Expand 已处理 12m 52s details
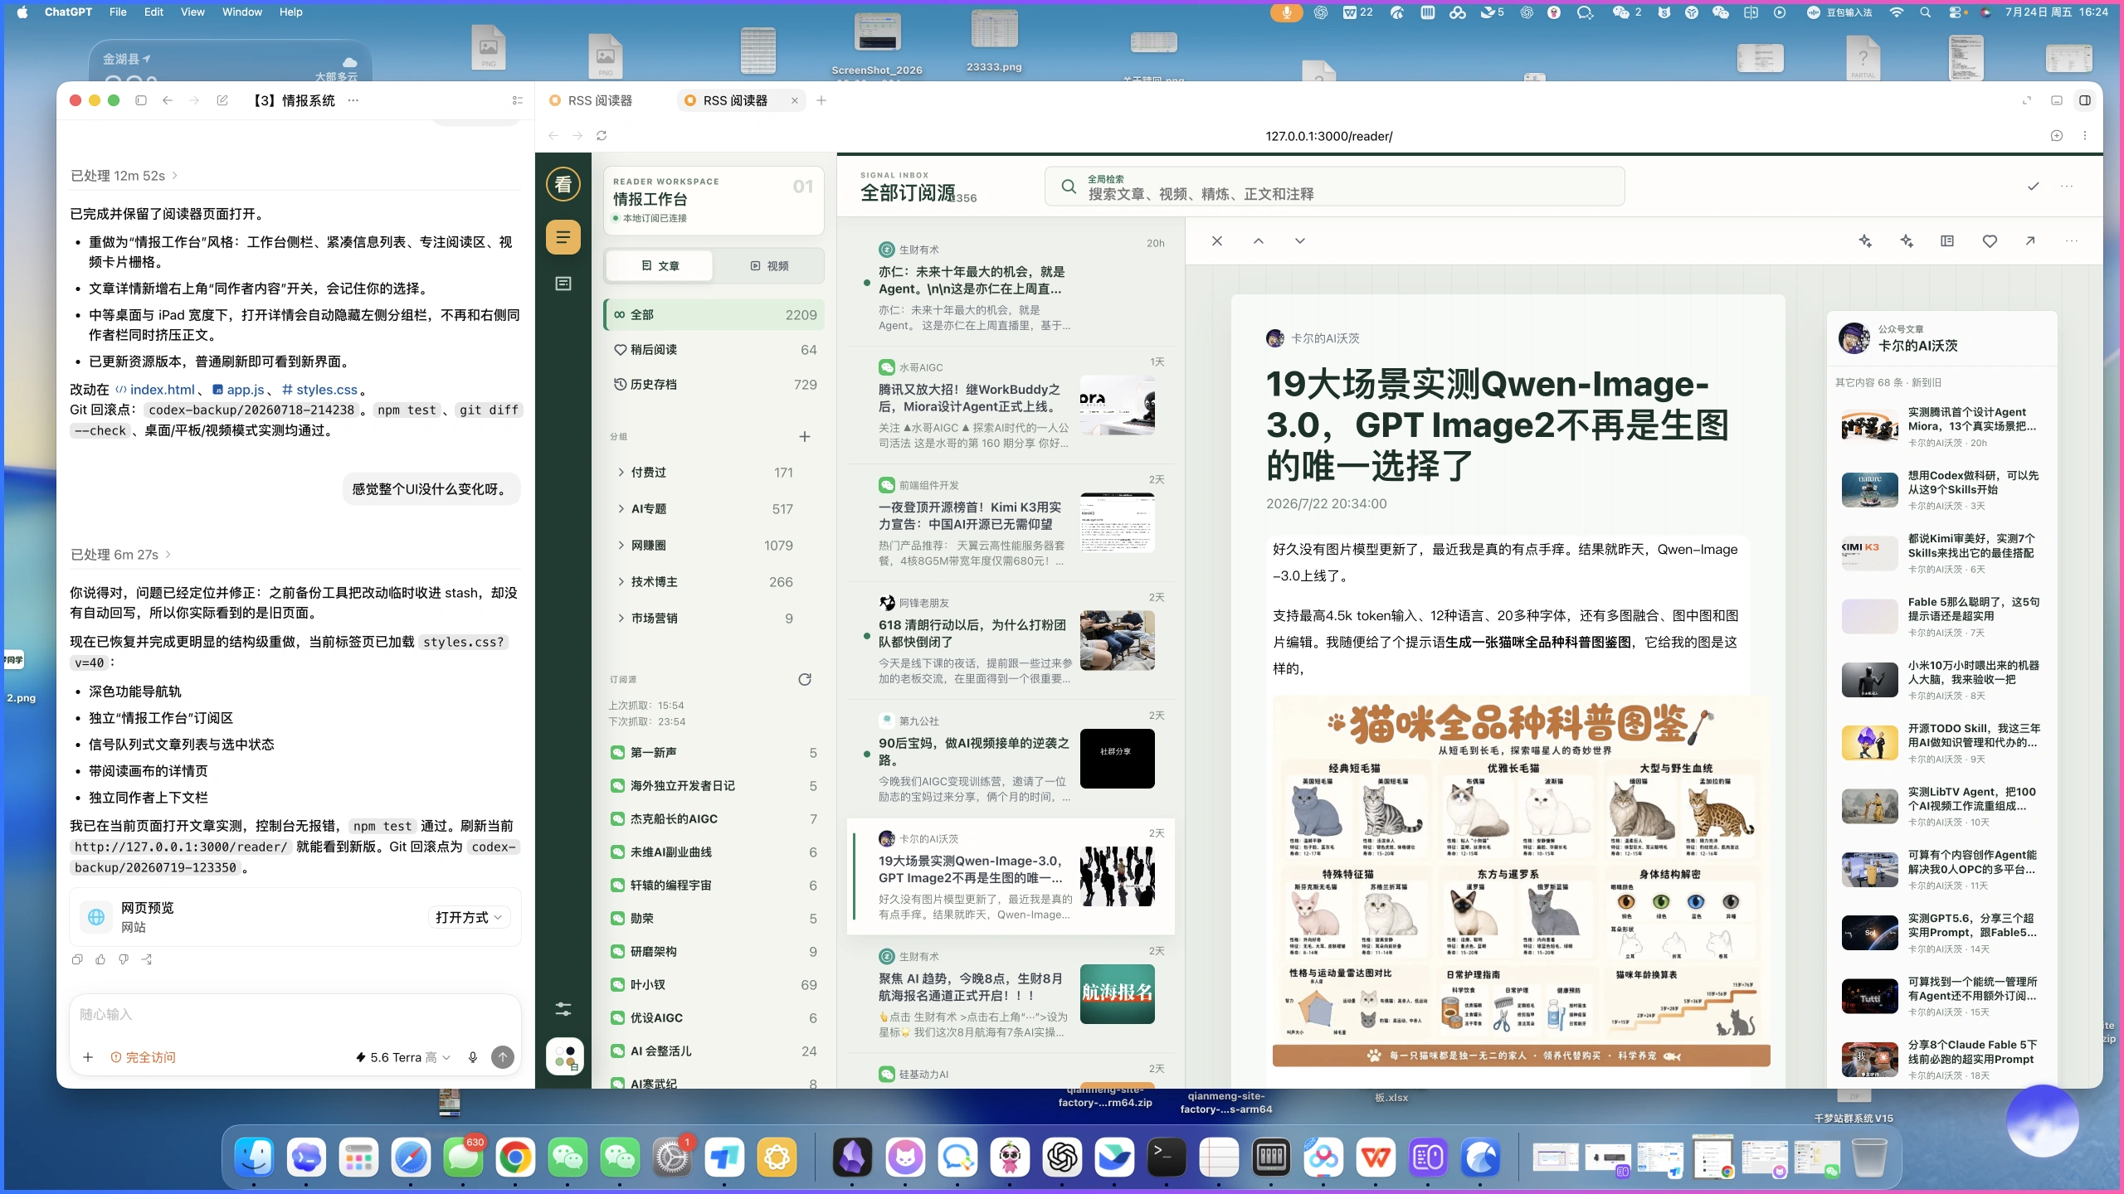 tap(124, 176)
